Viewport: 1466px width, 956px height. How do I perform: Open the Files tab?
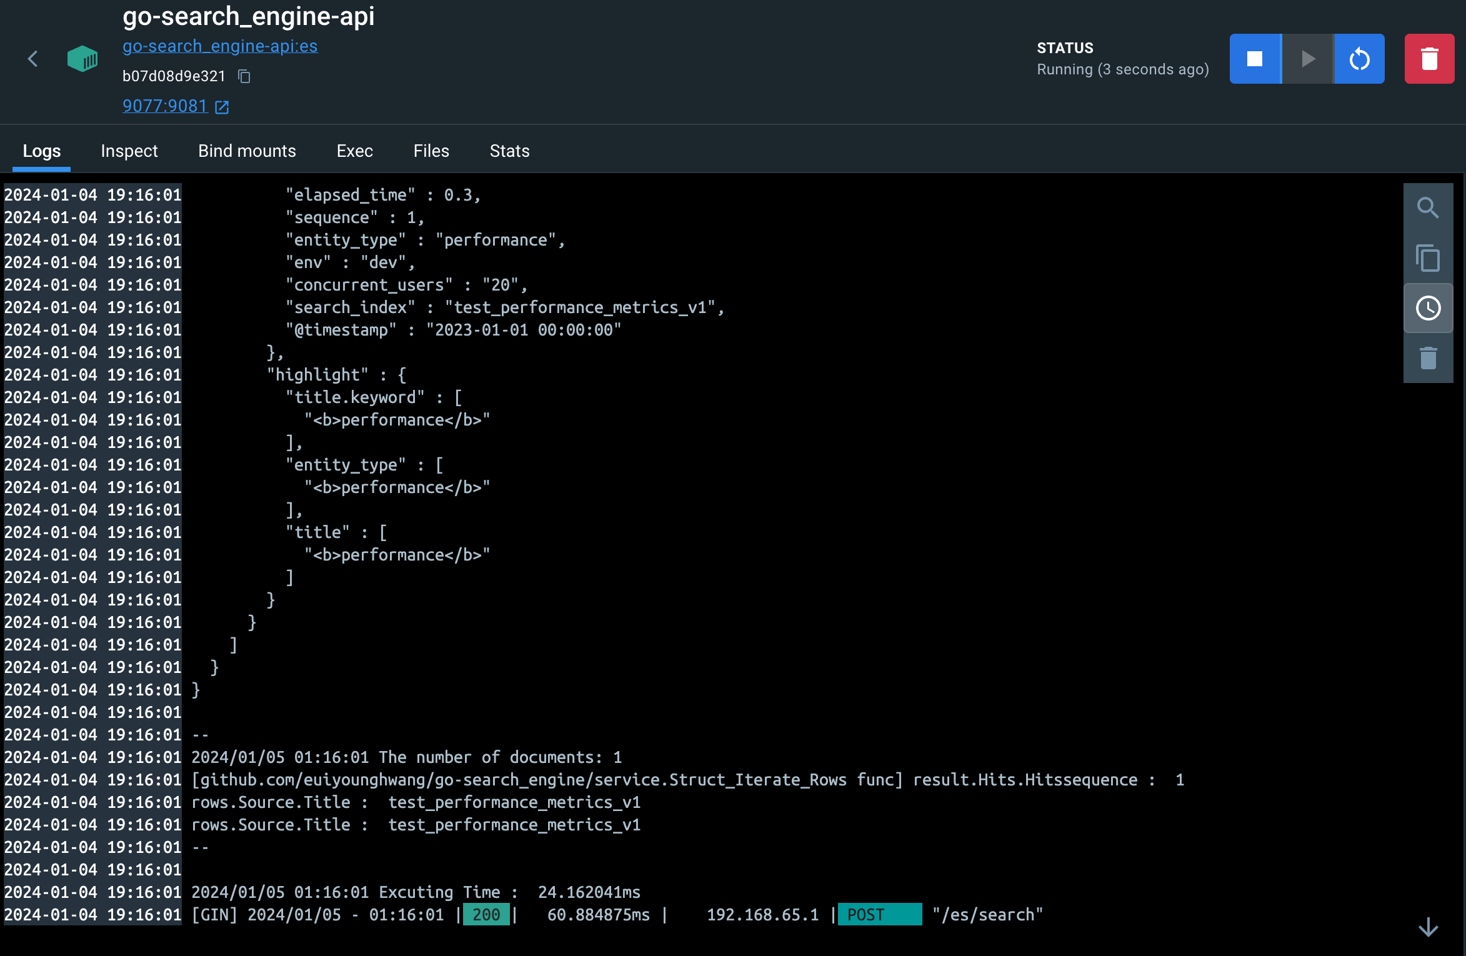tap(431, 151)
